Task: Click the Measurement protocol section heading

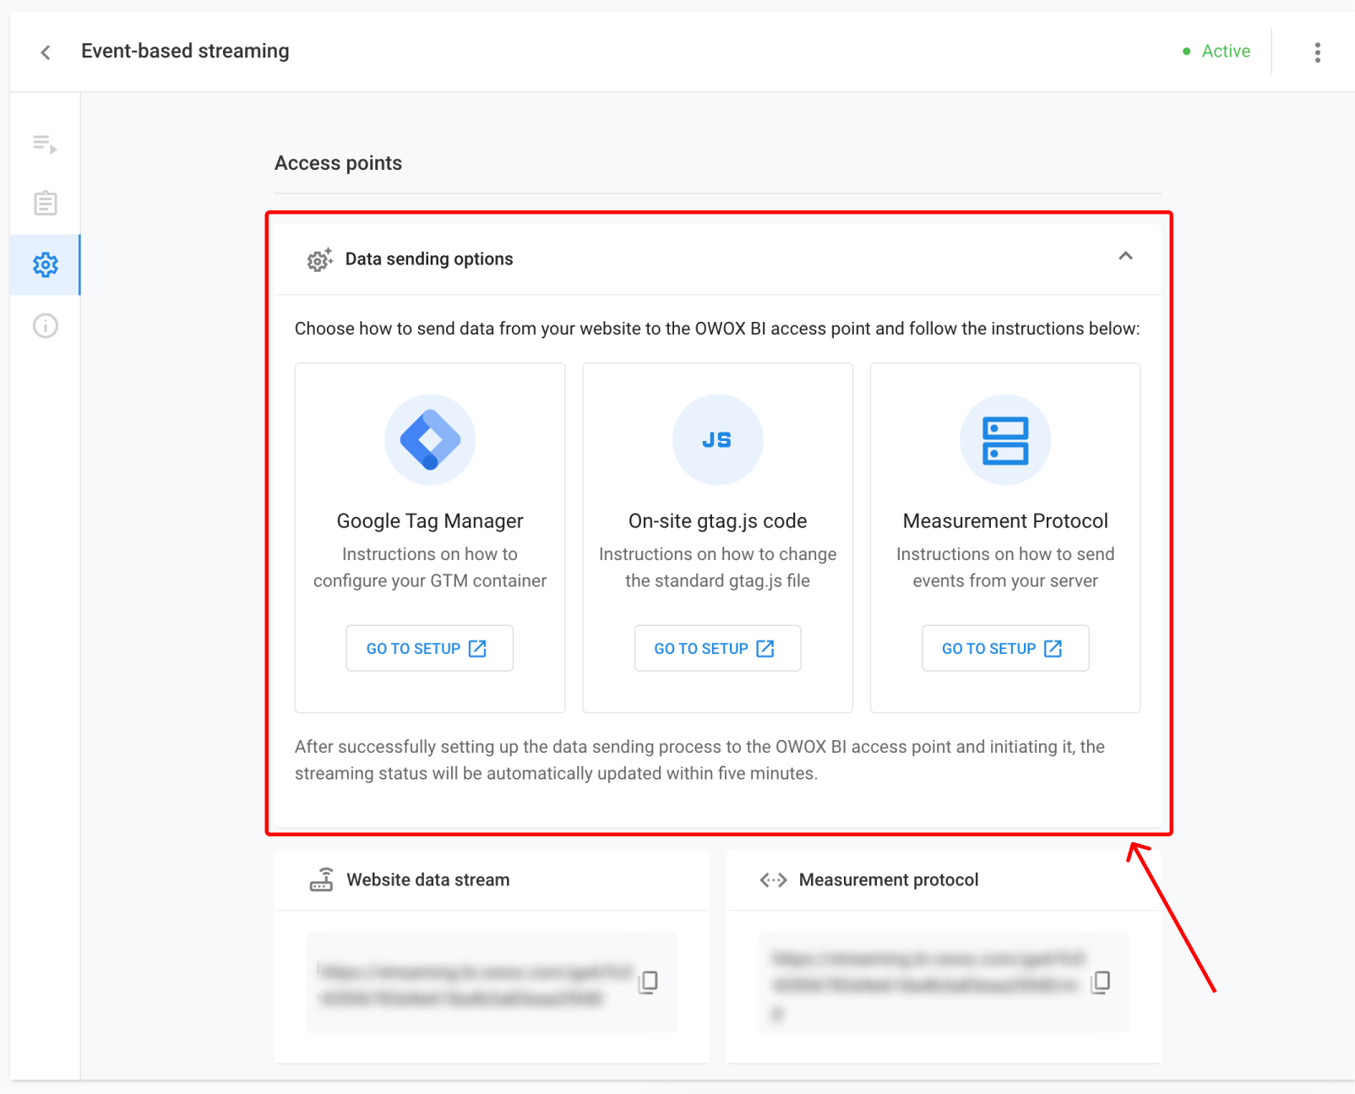Action: [889, 880]
